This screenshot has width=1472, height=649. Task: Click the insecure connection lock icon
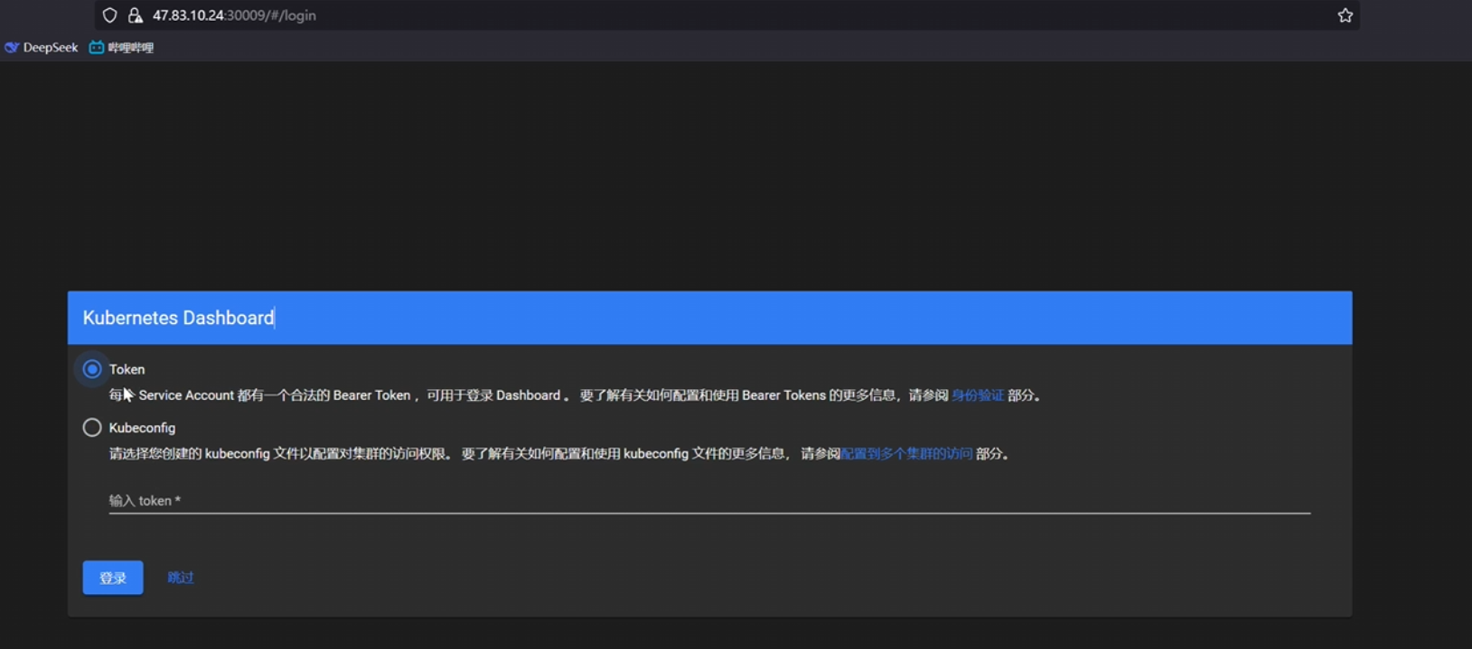[136, 15]
